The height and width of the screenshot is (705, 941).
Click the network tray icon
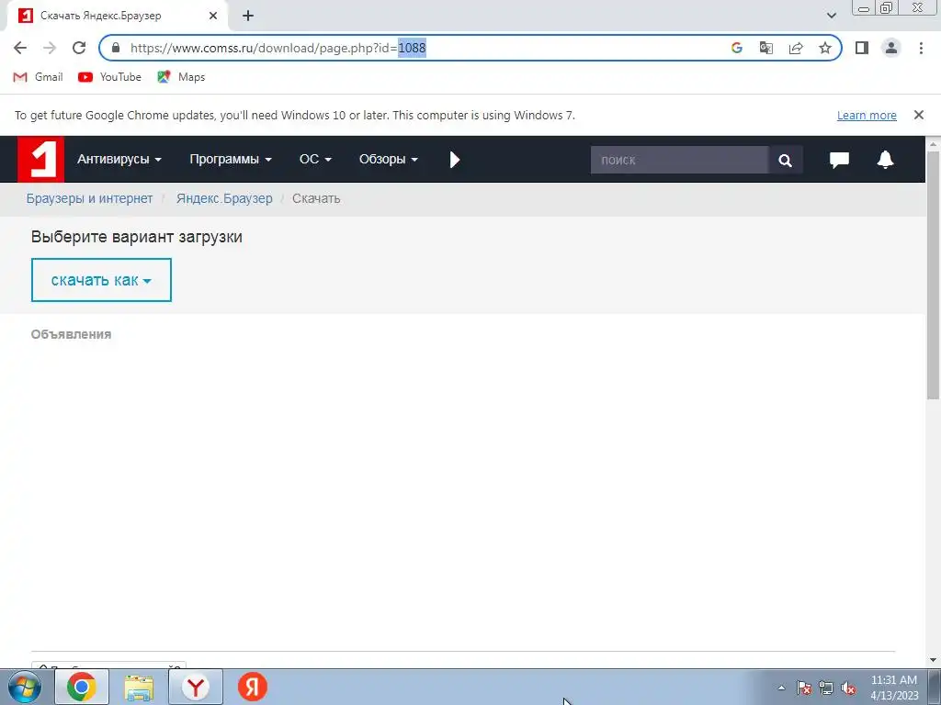click(826, 688)
